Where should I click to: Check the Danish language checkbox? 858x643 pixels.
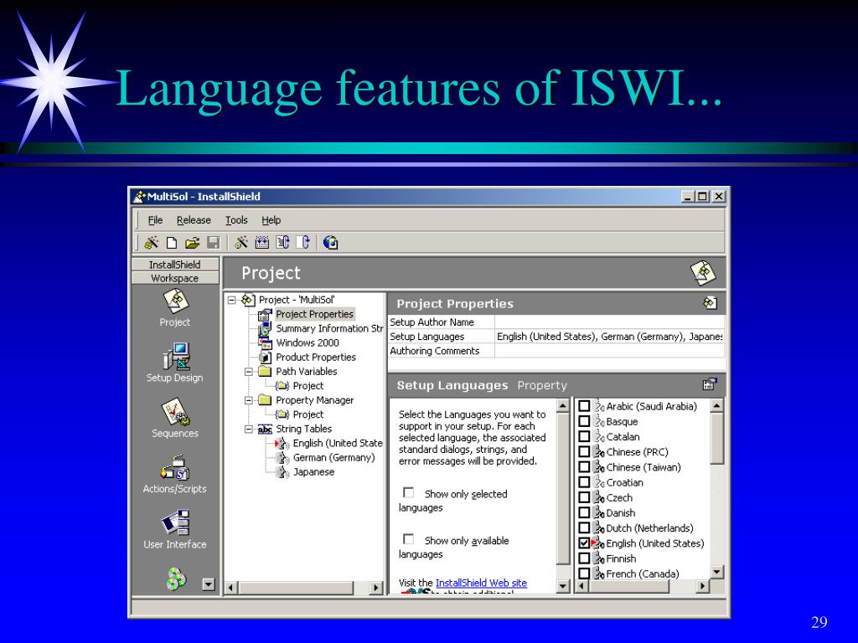pyautogui.click(x=584, y=513)
